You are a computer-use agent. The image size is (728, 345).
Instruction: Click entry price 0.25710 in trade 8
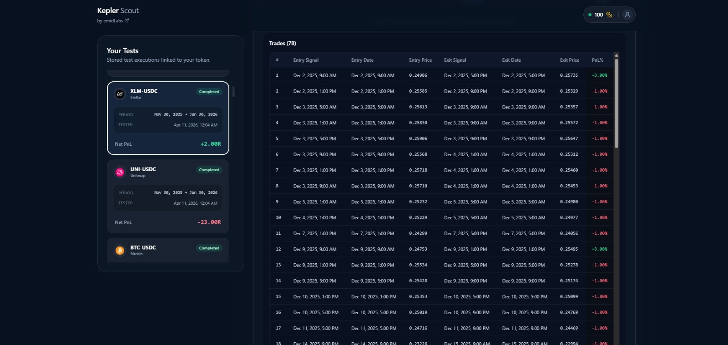point(418,186)
